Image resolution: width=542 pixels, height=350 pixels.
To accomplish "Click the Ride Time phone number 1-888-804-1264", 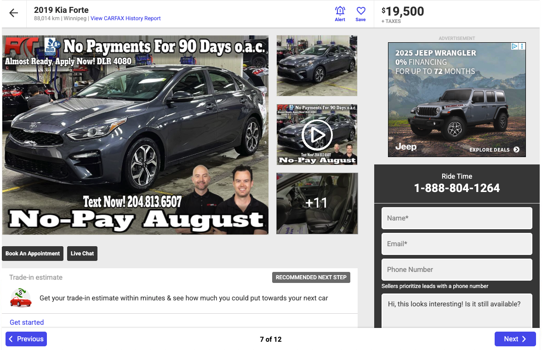I will pyautogui.click(x=456, y=188).
